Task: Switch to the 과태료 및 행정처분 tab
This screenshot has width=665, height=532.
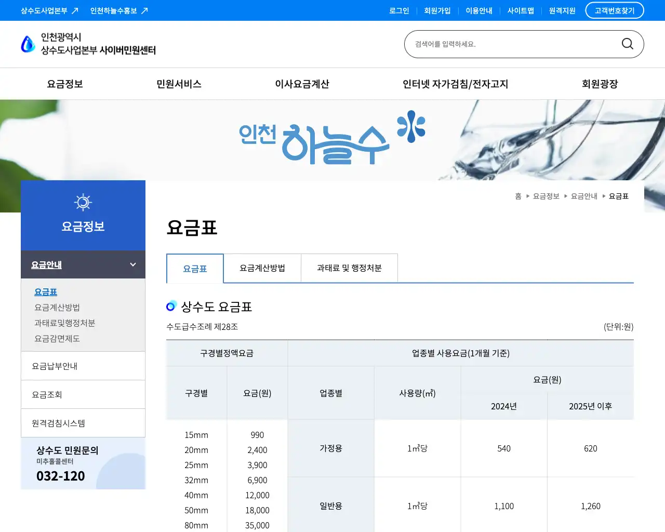Action: (x=349, y=268)
